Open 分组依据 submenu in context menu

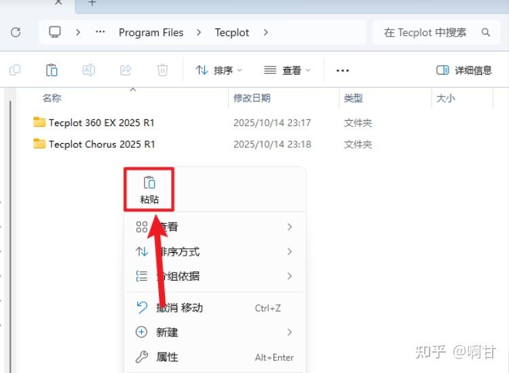[x=214, y=276]
